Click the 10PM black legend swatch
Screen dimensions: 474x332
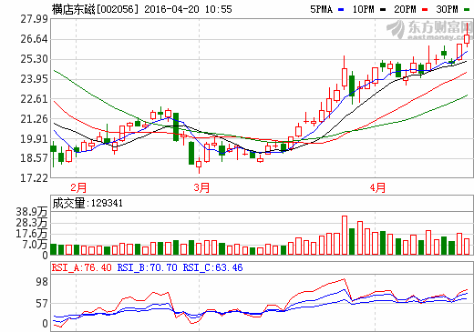tap(383, 10)
